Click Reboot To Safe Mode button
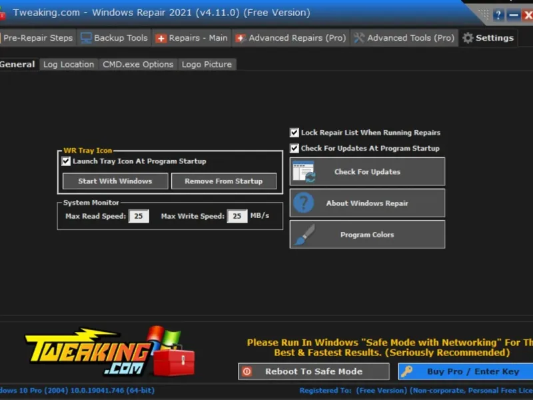Viewport: 533px width, 400px height. point(314,371)
